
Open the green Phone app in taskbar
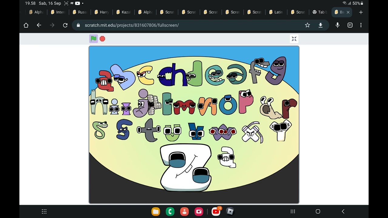pyautogui.click(x=170, y=211)
